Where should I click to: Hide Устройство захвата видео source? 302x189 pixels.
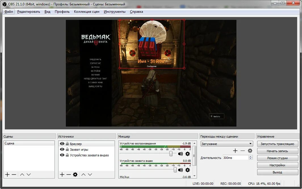pyautogui.click(x=62, y=155)
